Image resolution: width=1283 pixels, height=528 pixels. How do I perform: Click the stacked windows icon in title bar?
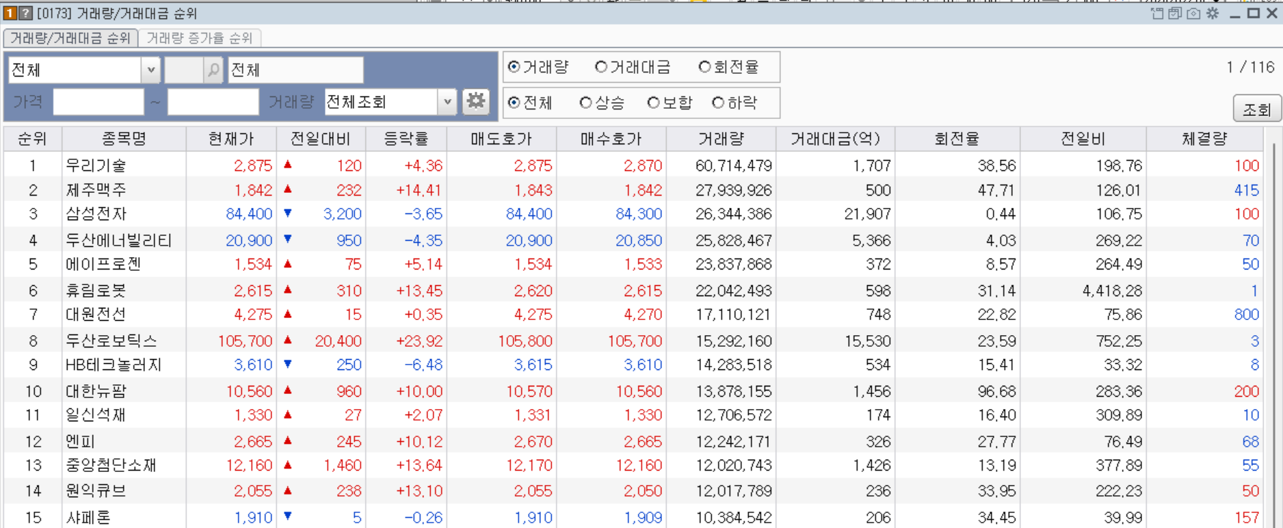coord(1175,14)
